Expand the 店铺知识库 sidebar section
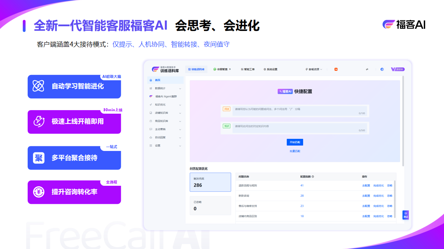Viewport: 444px width, 249px height. coord(166,113)
